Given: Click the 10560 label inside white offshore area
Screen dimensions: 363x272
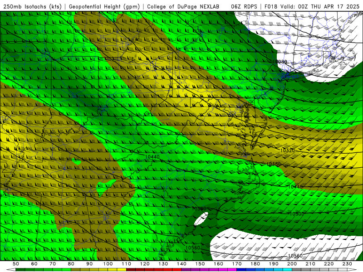Looking at the screenshot, I should (x=295, y=256).
